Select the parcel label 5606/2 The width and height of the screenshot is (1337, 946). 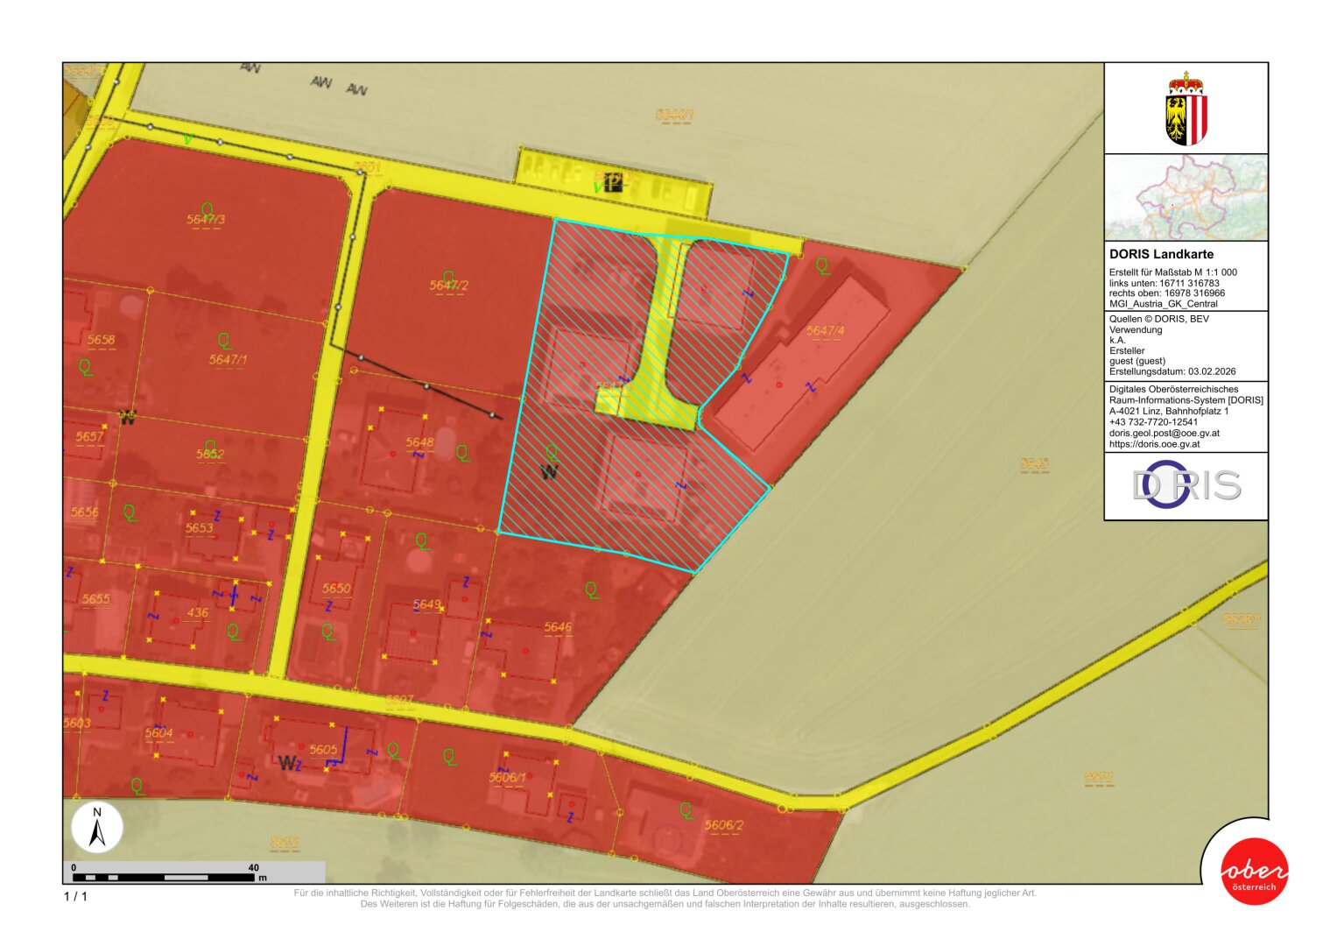tap(724, 825)
